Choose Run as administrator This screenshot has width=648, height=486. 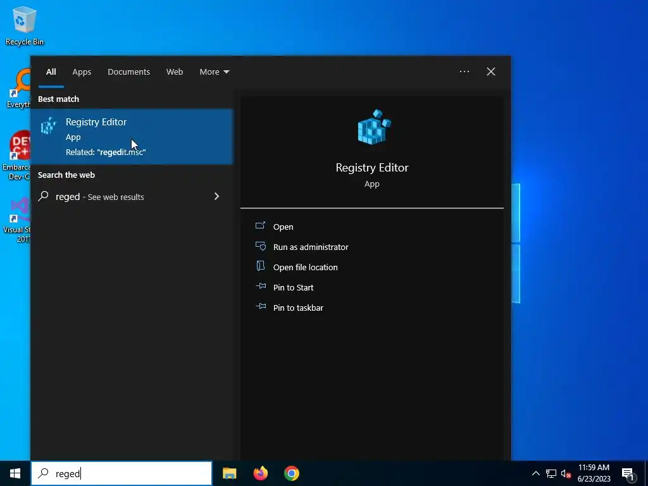click(311, 247)
